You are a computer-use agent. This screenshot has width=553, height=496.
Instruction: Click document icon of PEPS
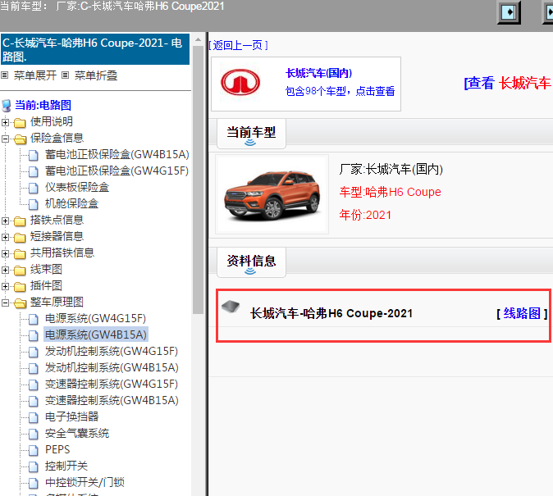click(x=33, y=451)
